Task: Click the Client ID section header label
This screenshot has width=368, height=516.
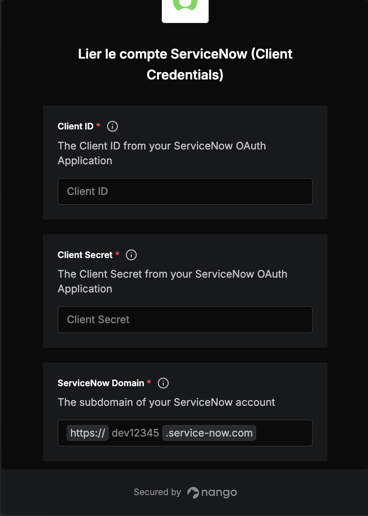Action: [x=75, y=126]
